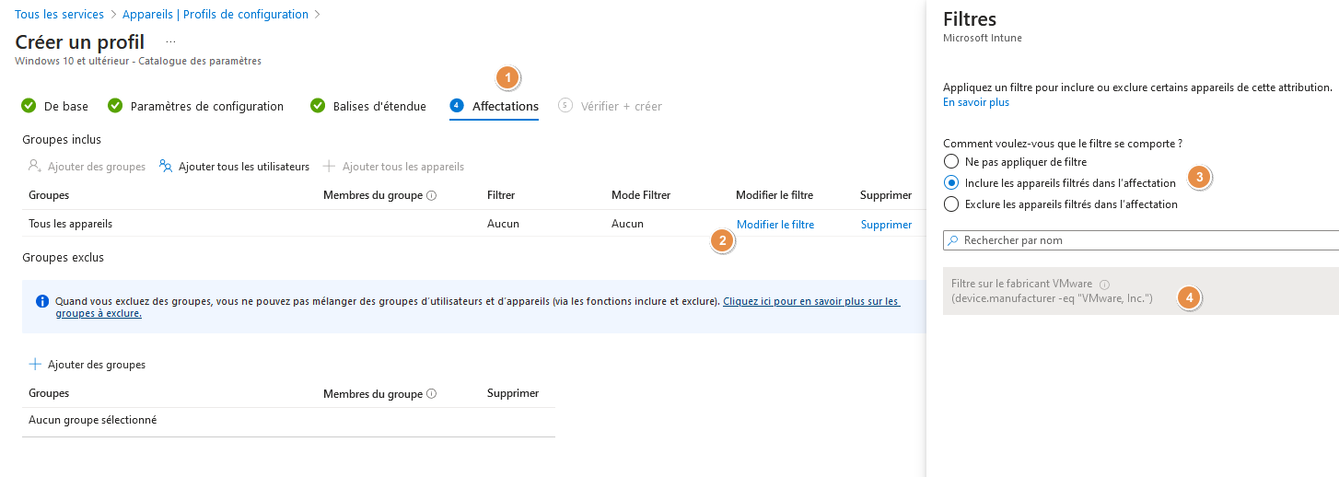Open the Balises d'étendue step
Screen dimensions: 1339x477
coord(378,106)
